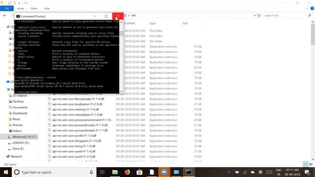Image resolution: width=315 pixels, height=177 pixels.
Task: Minimize the Command Prompt window
Action: point(95,16)
